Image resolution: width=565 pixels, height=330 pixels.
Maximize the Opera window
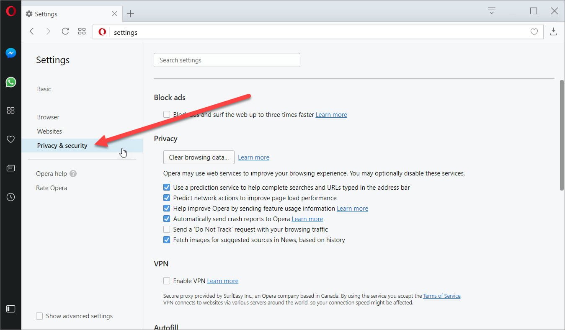(x=534, y=11)
